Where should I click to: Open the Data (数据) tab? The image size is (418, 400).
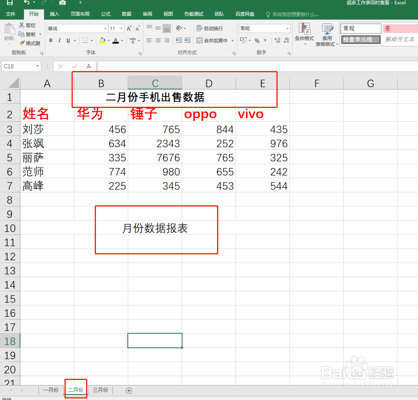click(126, 14)
